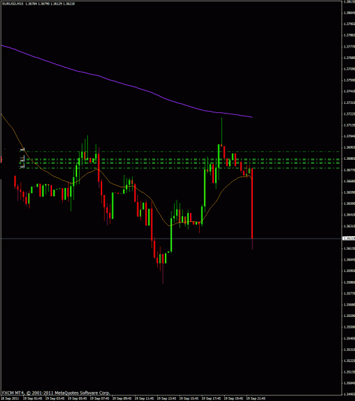Click the 19 Sep 17:45 time label
Viewport: 355px width, 401px height.
click(211, 398)
